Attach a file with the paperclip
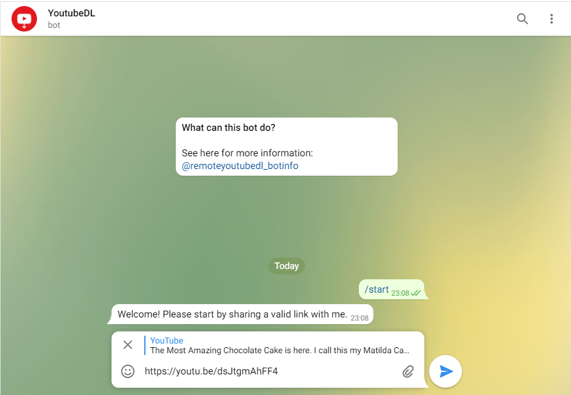Image resolution: width=571 pixels, height=395 pixels. click(408, 371)
